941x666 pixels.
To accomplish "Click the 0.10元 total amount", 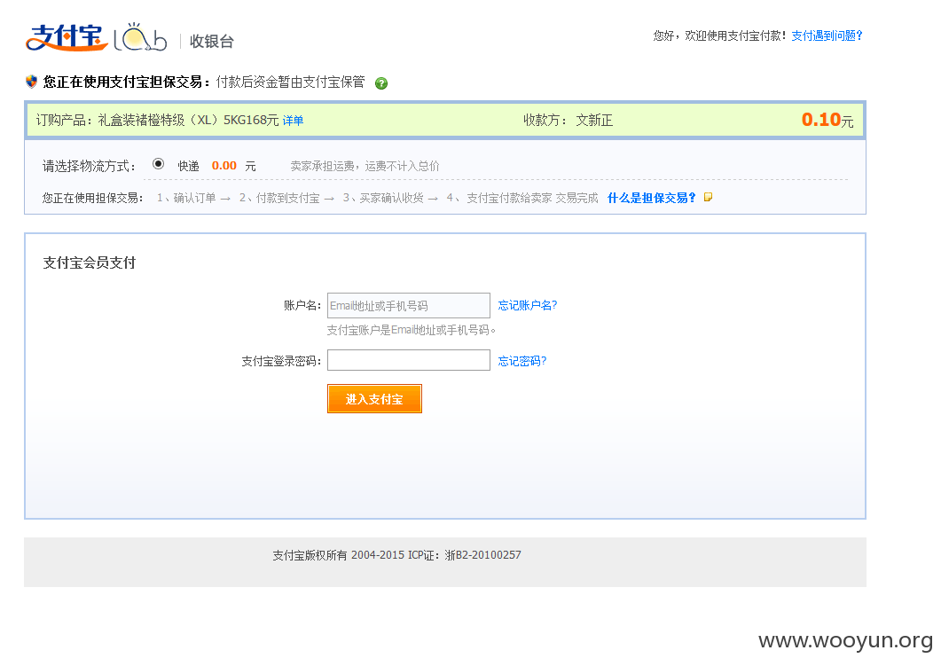I will click(x=827, y=120).
